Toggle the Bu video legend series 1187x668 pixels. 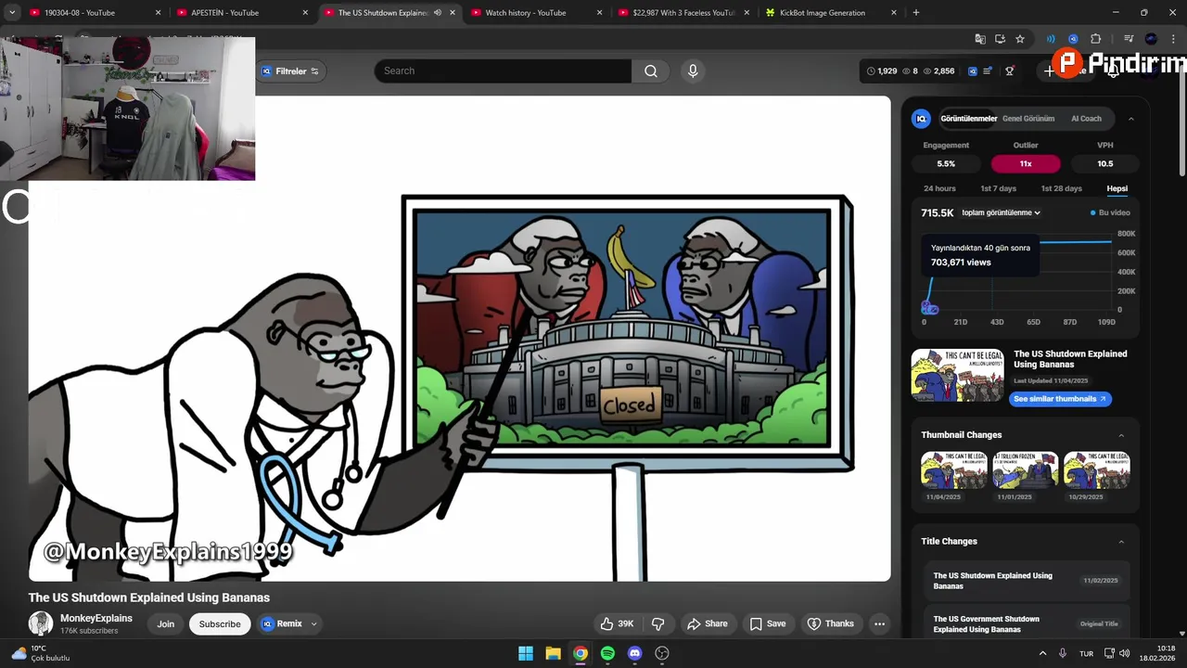pyautogui.click(x=1110, y=212)
